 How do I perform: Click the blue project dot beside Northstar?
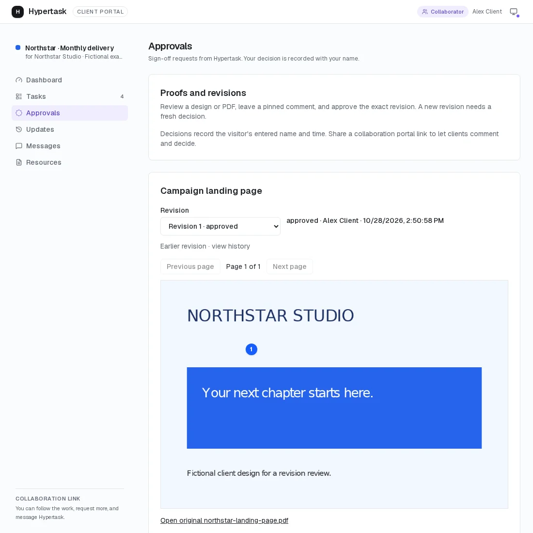coord(18,47)
